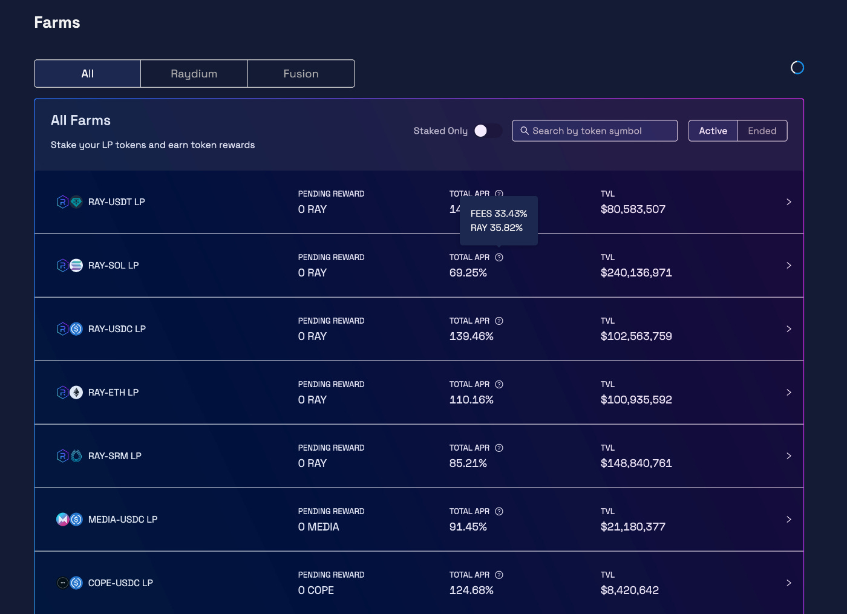Expand the RAY-ETH LP farm row chevron
847x614 pixels.
pos(789,393)
